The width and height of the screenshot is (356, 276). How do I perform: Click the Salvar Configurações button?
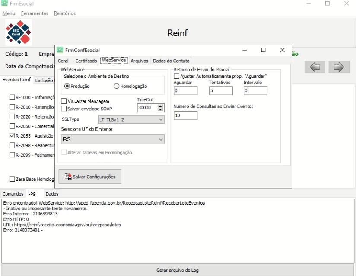tap(90, 177)
